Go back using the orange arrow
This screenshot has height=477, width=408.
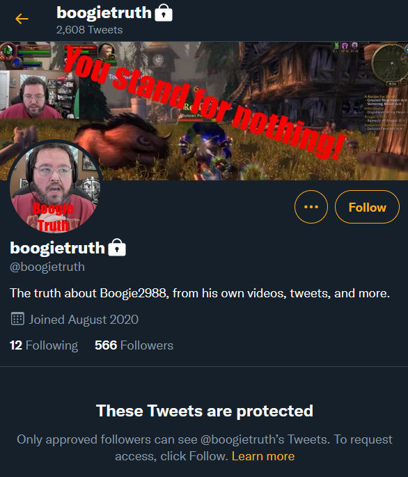click(x=22, y=19)
